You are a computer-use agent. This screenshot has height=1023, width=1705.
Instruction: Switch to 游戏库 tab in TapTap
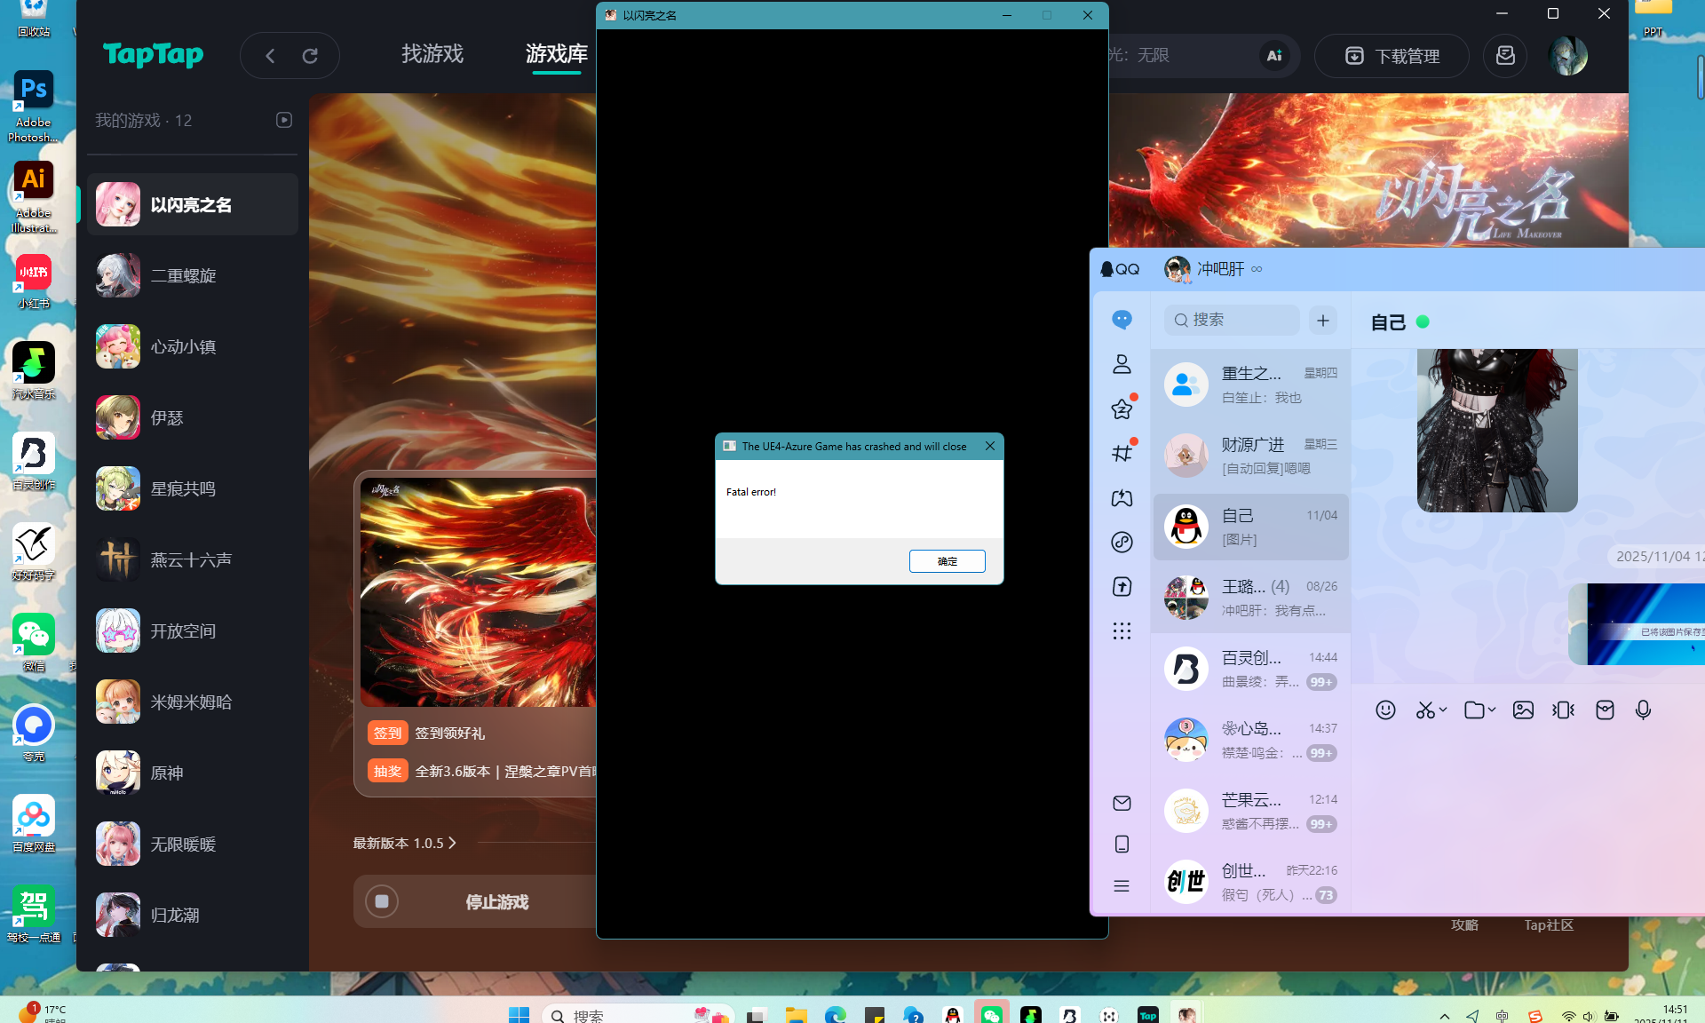pos(557,54)
